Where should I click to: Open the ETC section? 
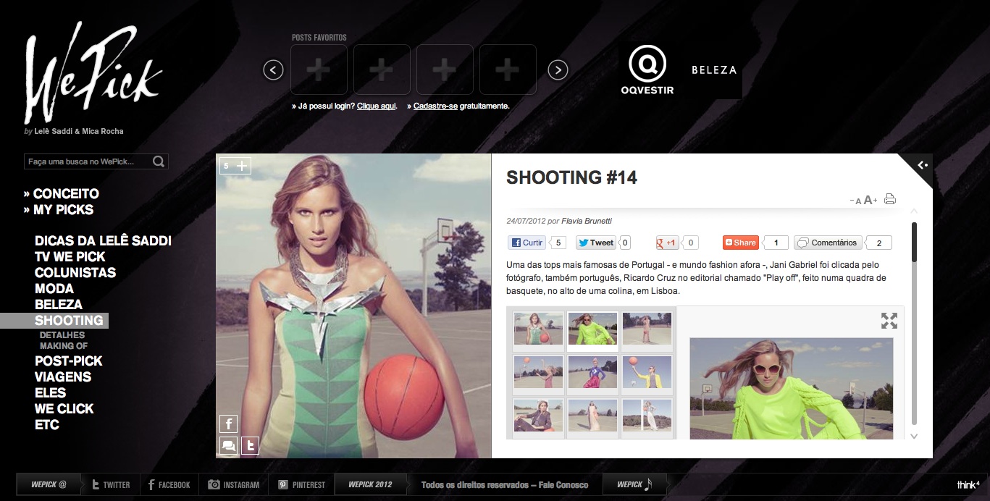click(x=47, y=425)
